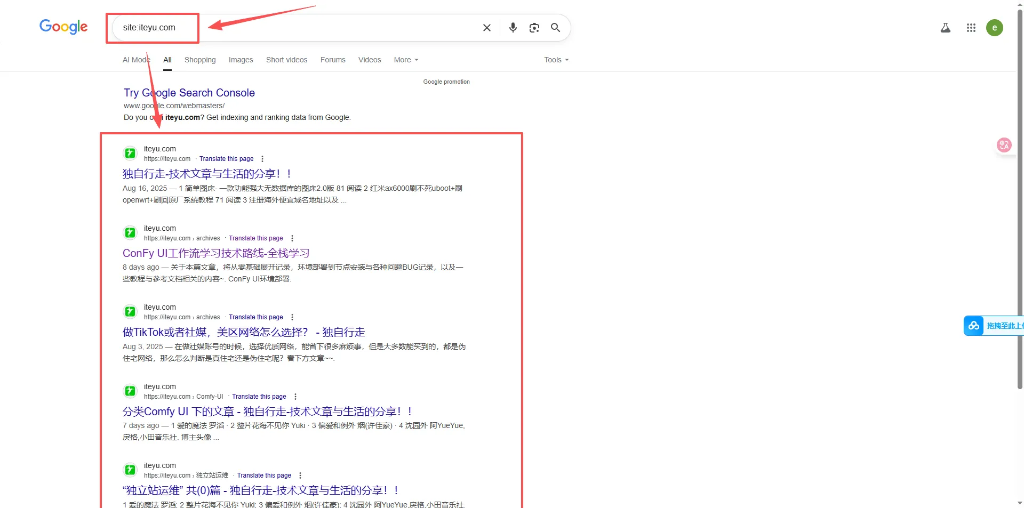Click the www.google.com/webmasters/ URL text
Image resolution: width=1024 pixels, height=508 pixels.
coord(174,106)
